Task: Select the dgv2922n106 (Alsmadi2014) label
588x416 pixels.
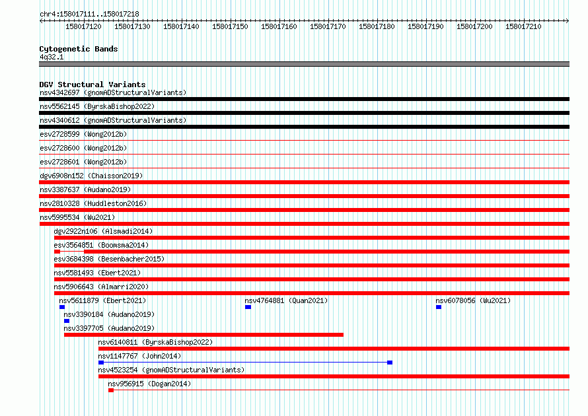Action: [103, 231]
